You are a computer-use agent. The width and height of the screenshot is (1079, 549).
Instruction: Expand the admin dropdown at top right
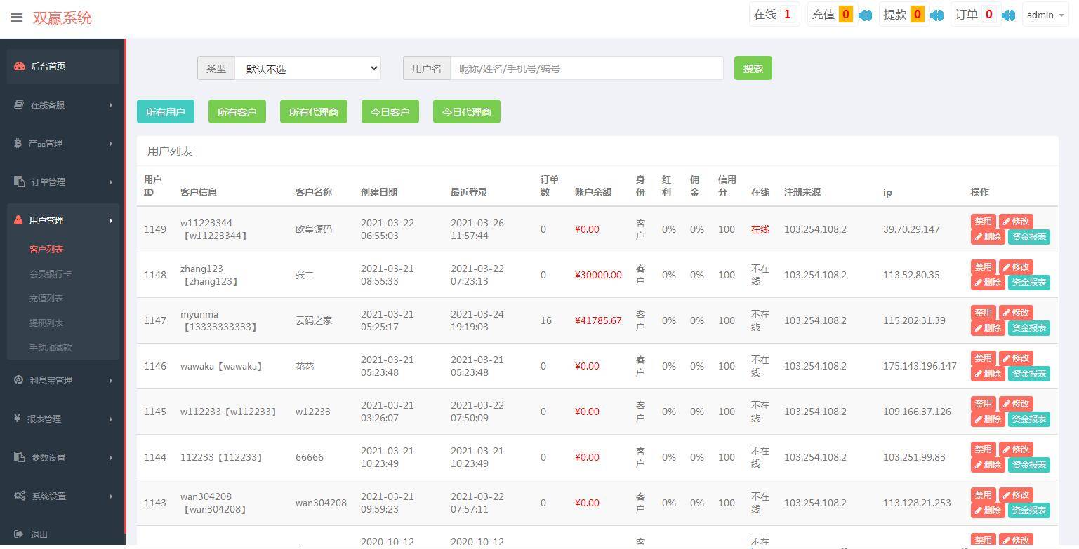pyautogui.click(x=1045, y=15)
